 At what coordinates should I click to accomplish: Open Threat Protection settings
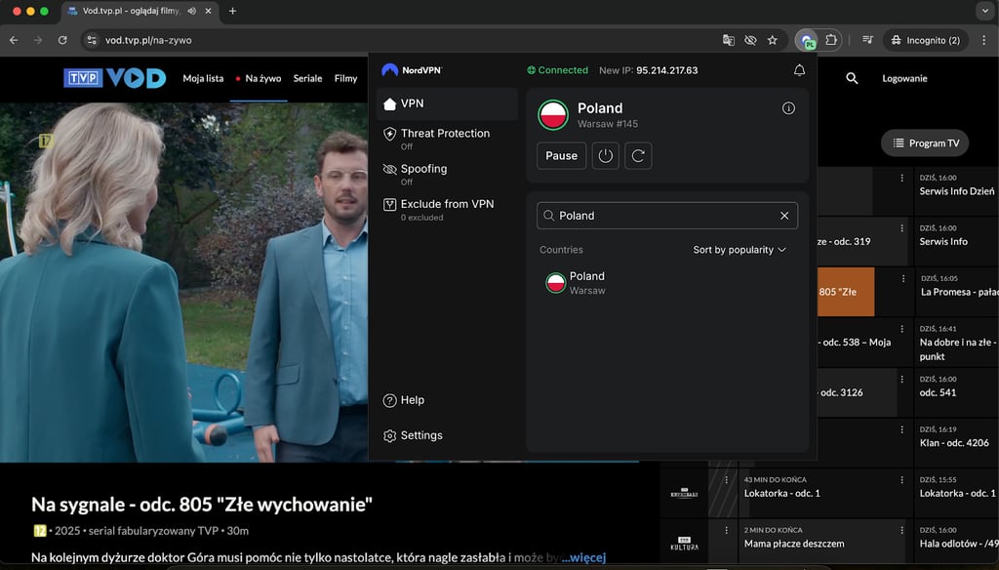click(447, 139)
